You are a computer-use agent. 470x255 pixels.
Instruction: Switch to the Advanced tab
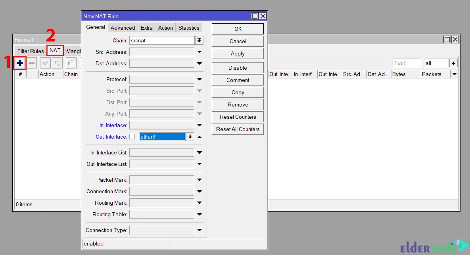click(123, 28)
